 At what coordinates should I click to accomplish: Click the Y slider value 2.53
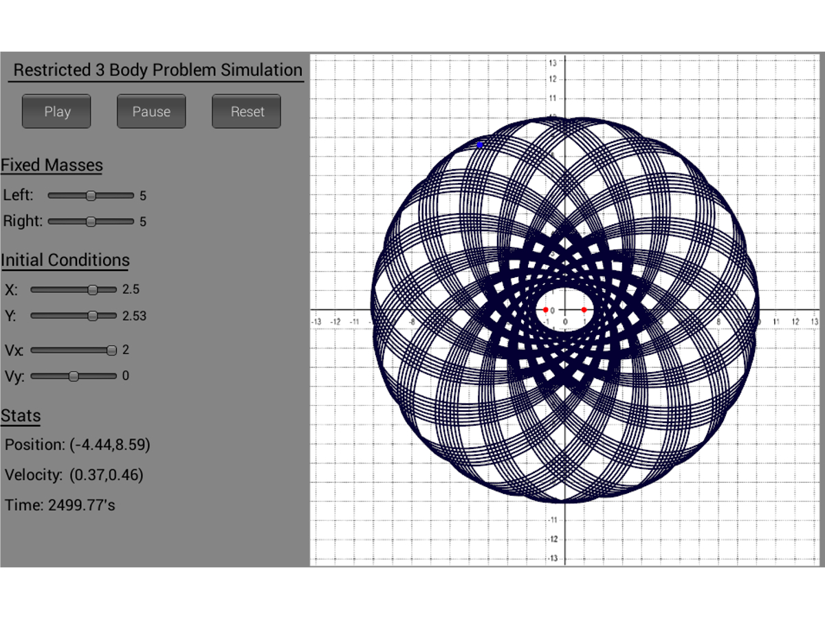[x=134, y=316]
